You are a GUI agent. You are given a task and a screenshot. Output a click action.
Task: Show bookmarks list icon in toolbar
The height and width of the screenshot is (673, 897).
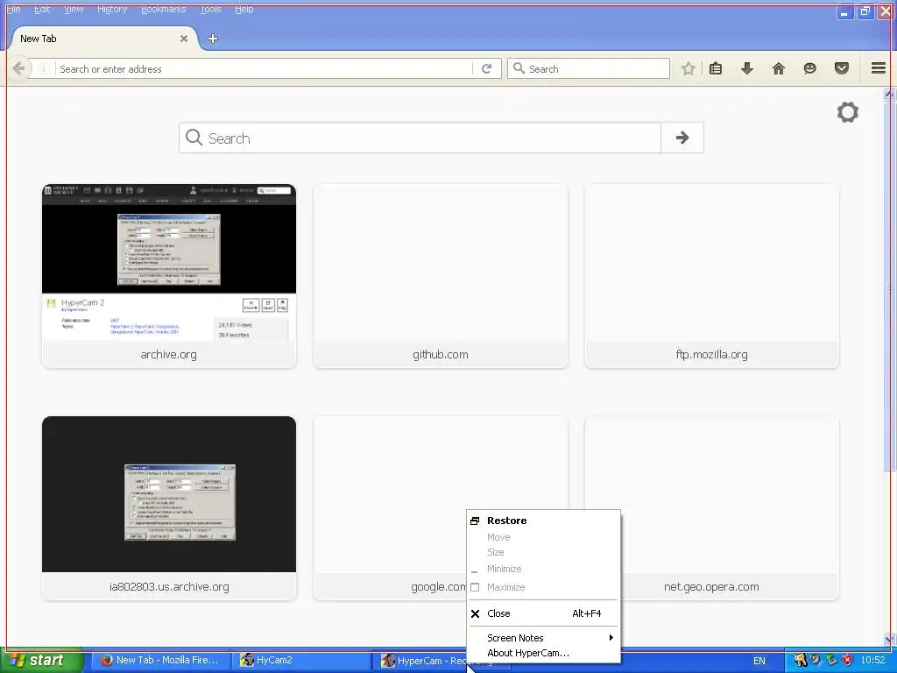715,68
